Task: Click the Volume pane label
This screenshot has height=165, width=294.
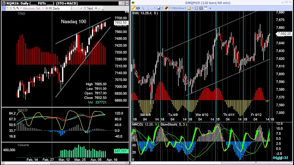Action: [x=23, y=145]
